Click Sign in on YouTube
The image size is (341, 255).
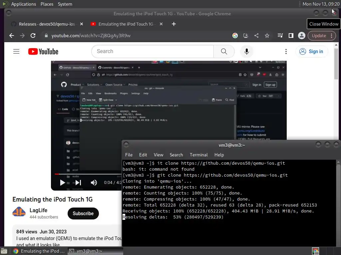click(312, 51)
